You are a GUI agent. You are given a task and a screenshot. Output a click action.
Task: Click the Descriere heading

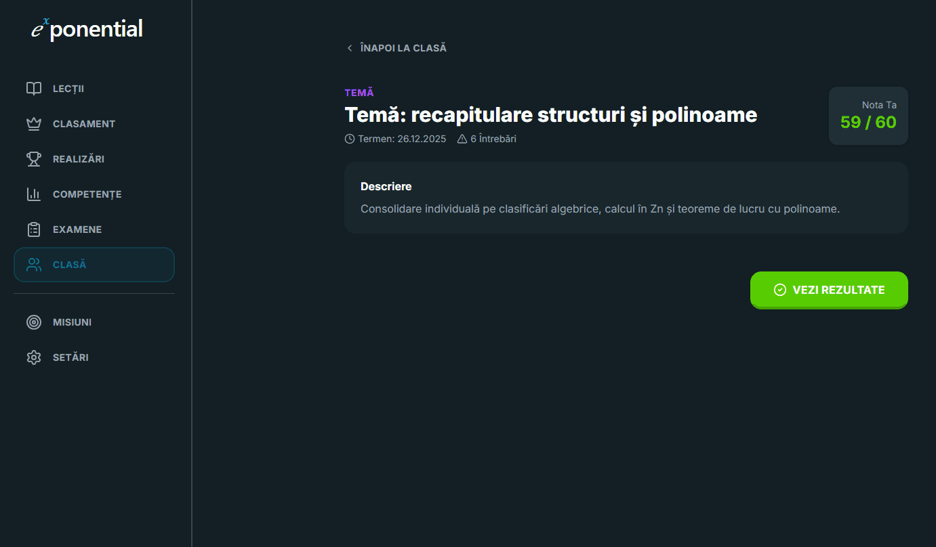click(x=386, y=186)
